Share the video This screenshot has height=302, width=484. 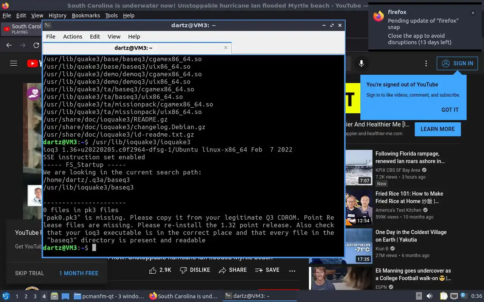point(233,270)
